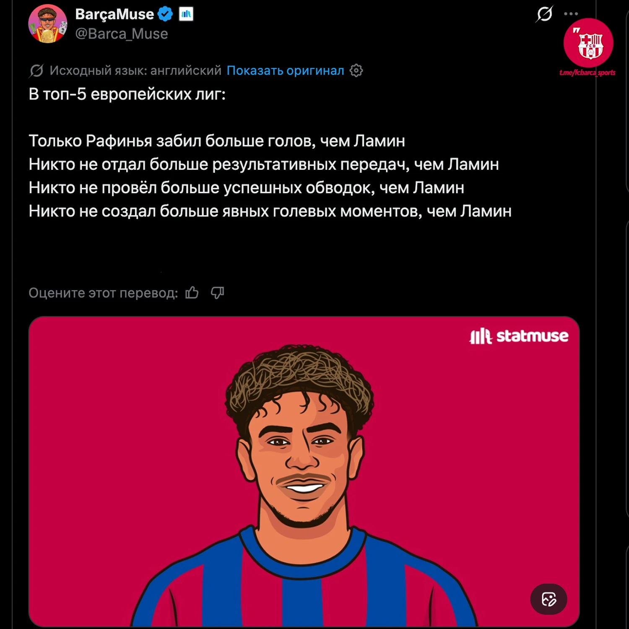
Task: Click 'Показать оригинал' to show original
Action: coord(285,70)
